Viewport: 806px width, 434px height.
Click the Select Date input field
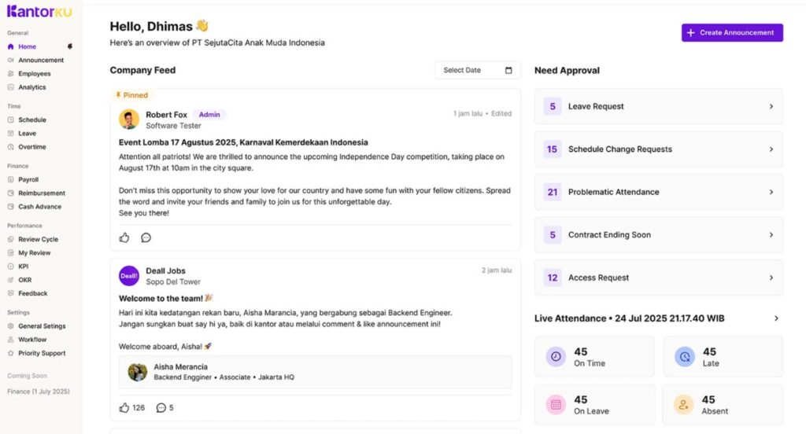pos(469,70)
